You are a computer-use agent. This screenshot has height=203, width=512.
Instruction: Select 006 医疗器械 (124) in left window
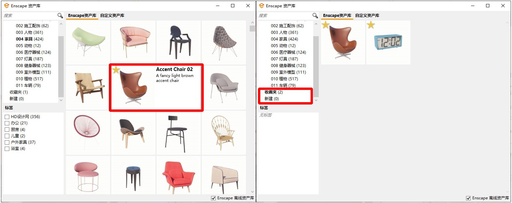pyautogui.click(x=33, y=52)
